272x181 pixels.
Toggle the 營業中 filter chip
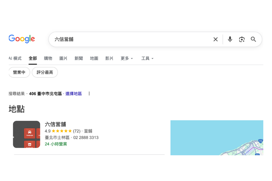(x=19, y=72)
